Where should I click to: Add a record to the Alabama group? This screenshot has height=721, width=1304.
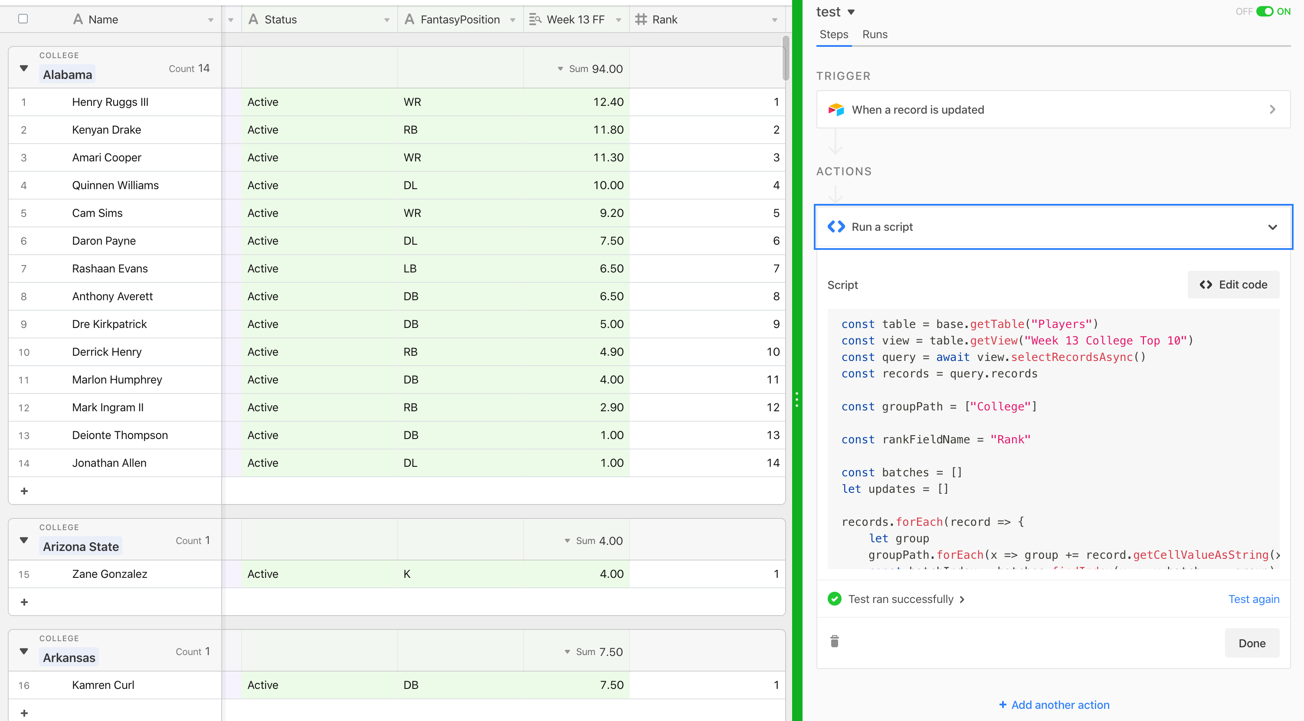(x=24, y=491)
